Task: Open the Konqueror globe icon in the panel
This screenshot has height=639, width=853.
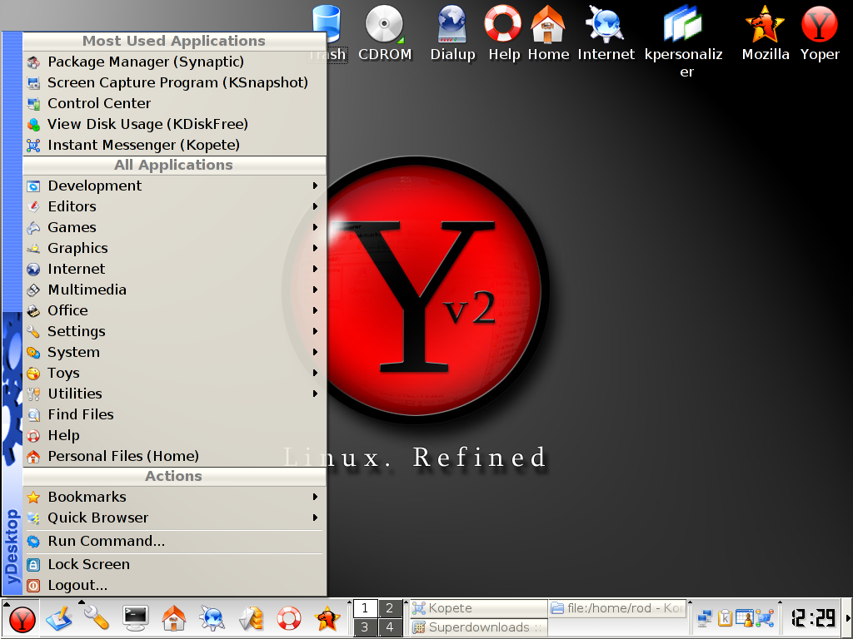Action: click(212, 618)
